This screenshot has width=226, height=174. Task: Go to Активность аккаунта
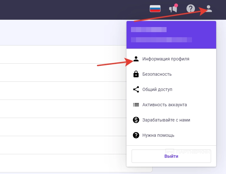coord(165,105)
